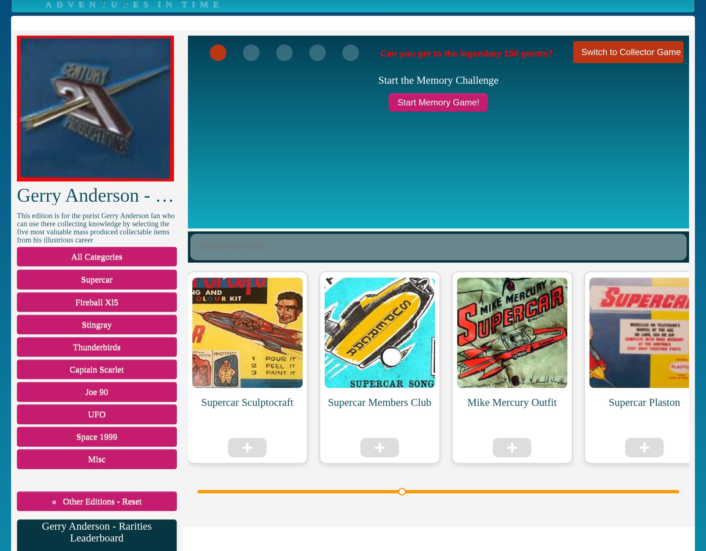The image size is (706, 551).
Task: Click the Supercar Members Club title
Action: click(x=379, y=402)
